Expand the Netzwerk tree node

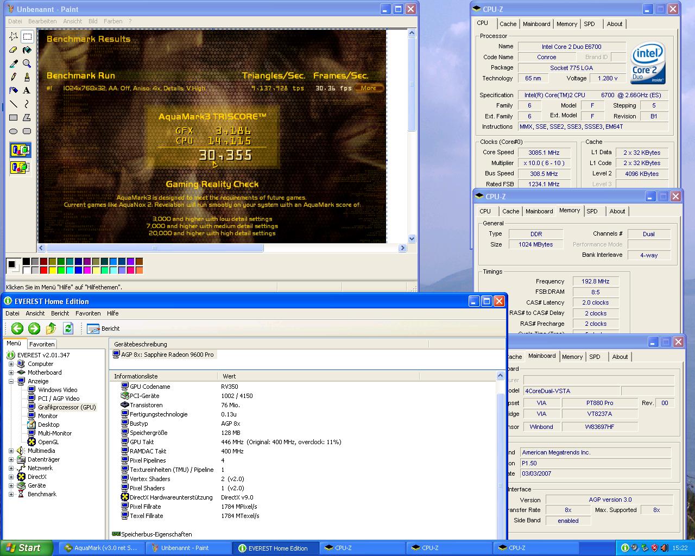(x=11, y=468)
